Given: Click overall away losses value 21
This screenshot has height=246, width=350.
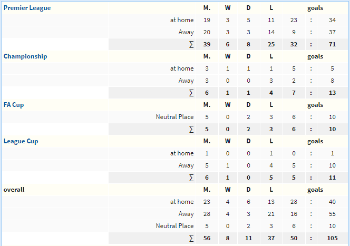Looking at the screenshot, I should tap(271, 214).
